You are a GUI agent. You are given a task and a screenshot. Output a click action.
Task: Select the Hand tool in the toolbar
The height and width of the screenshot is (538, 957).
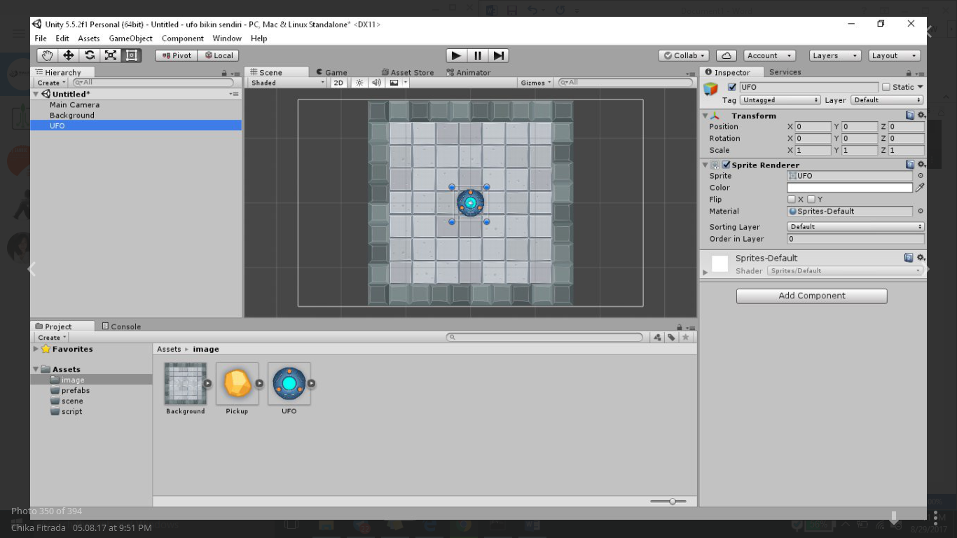pos(47,55)
